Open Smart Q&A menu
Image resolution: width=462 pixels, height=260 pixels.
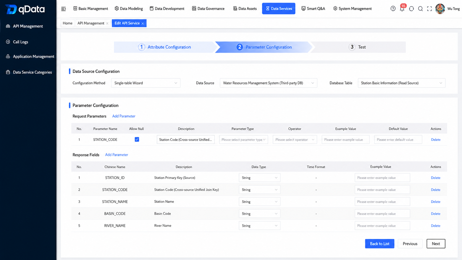pyautogui.click(x=313, y=9)
